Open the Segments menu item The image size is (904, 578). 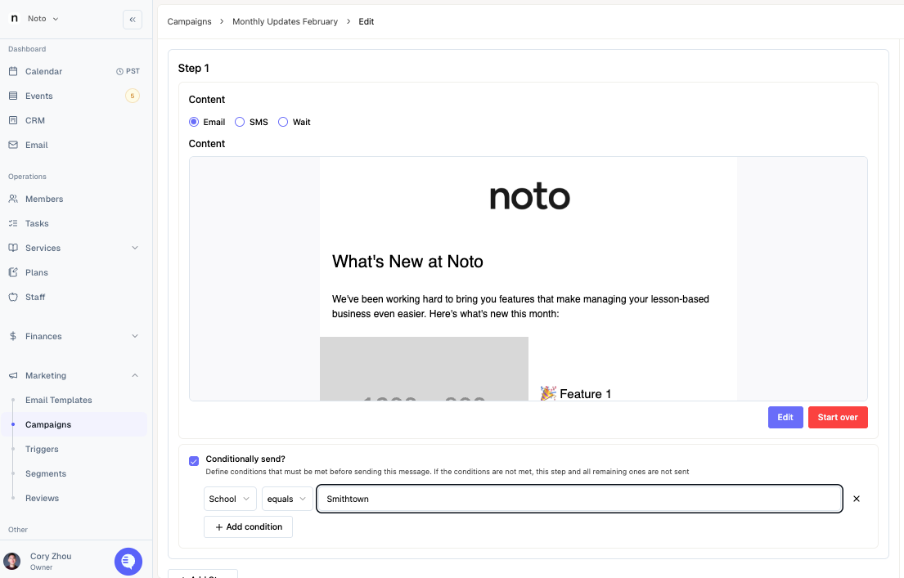click(x=46, y=473)
